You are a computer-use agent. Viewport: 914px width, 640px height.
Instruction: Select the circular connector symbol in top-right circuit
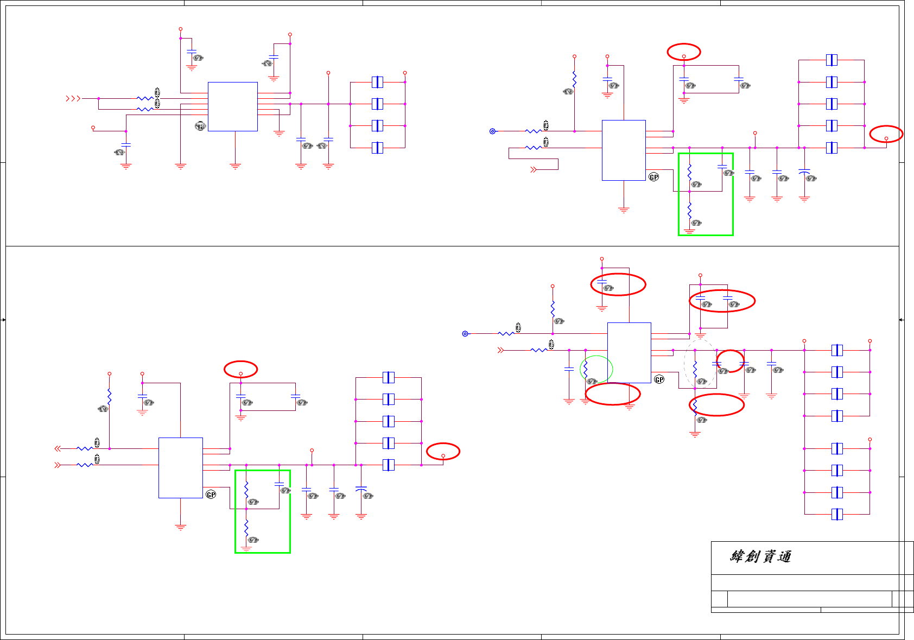492,131
